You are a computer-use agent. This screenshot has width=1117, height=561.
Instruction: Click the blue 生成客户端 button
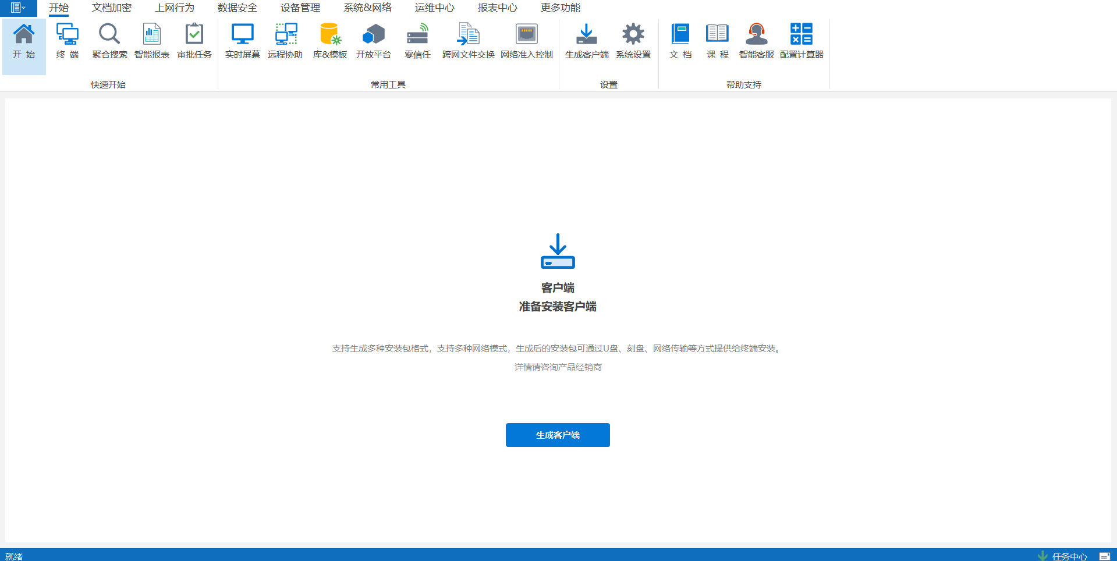point(558,435)
